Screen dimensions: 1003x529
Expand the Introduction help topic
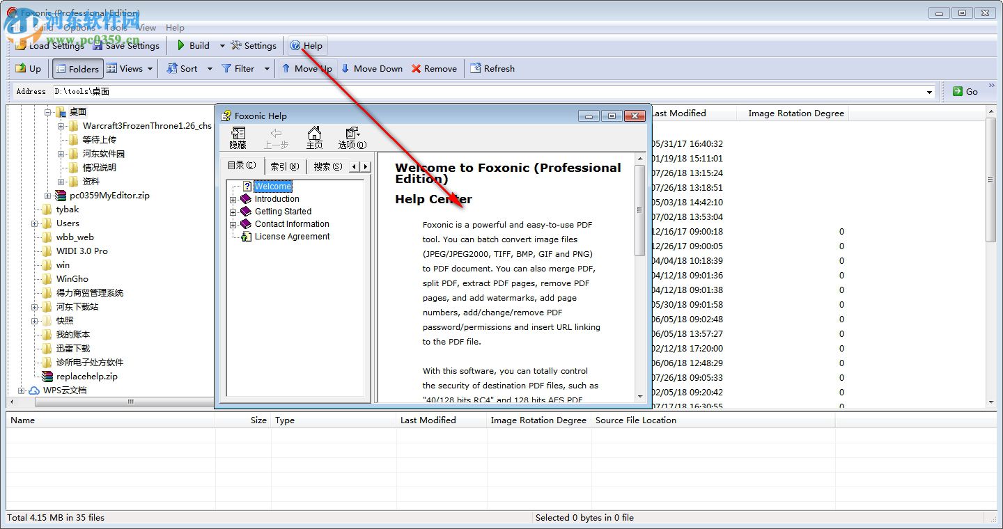(233, 199)
